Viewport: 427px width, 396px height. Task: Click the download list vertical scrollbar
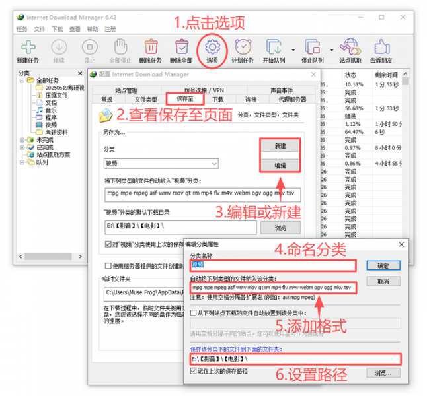[x=405, y=81]
